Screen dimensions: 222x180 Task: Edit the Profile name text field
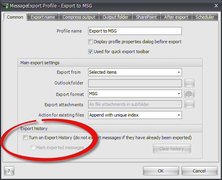(135, 31)
